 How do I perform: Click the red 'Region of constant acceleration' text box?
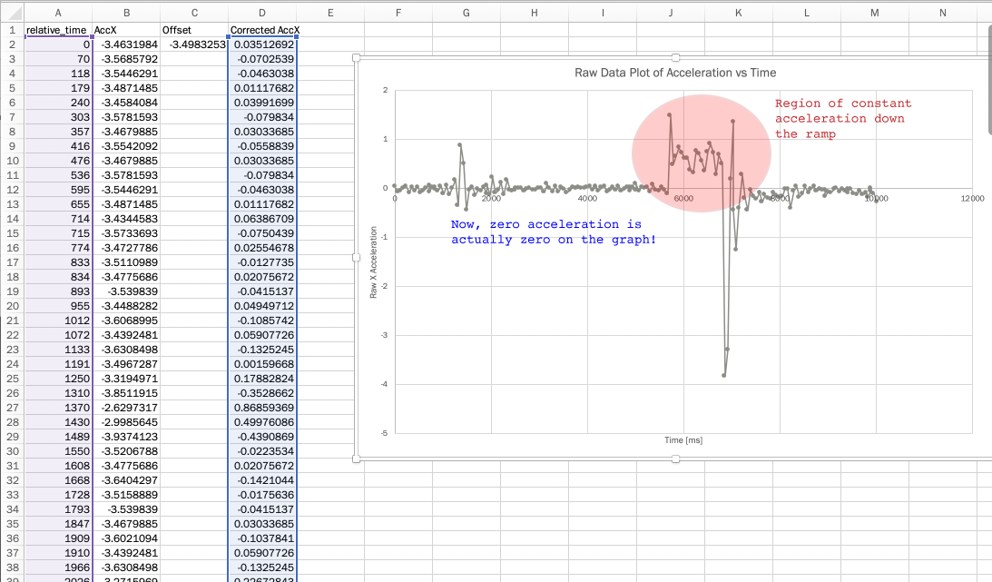click(843, 118)
